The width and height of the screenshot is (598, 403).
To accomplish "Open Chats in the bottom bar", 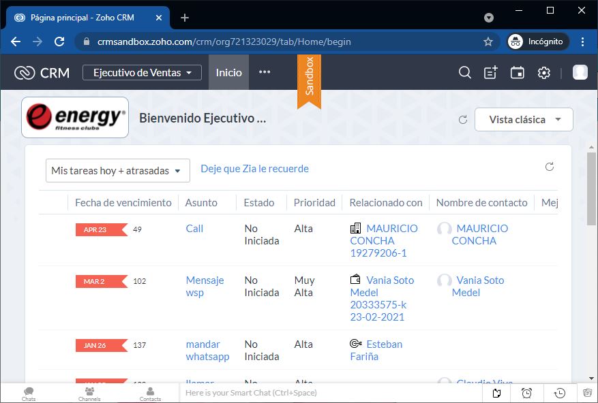I will 29,393.
